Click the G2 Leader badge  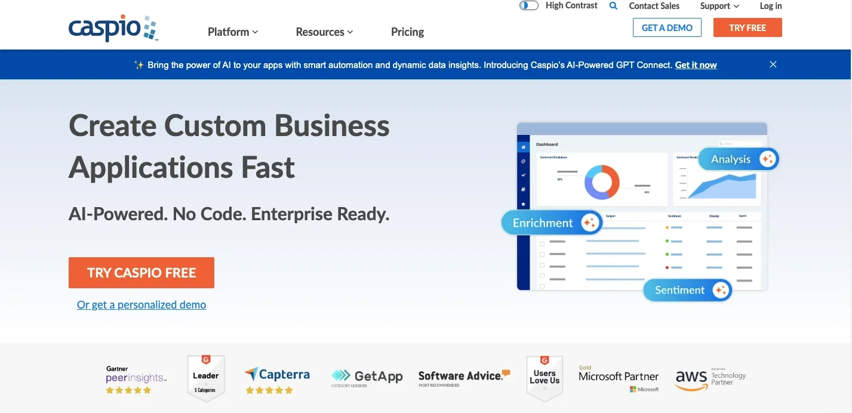pos(205,377)
